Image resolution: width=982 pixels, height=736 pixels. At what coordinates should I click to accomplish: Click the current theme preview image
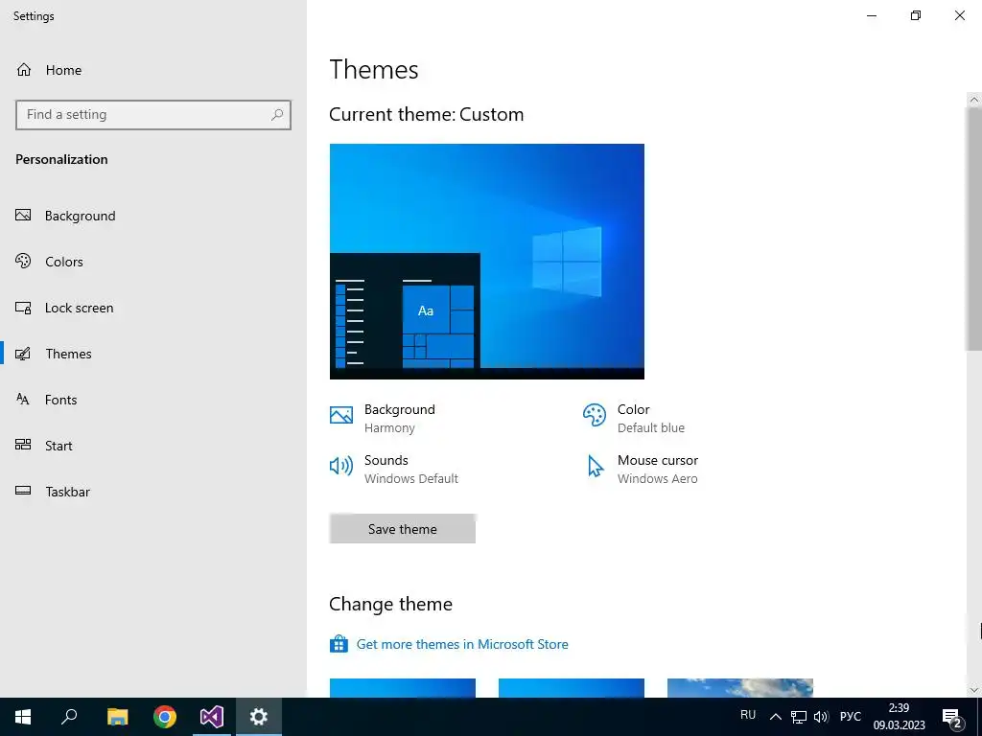(486, 262)
